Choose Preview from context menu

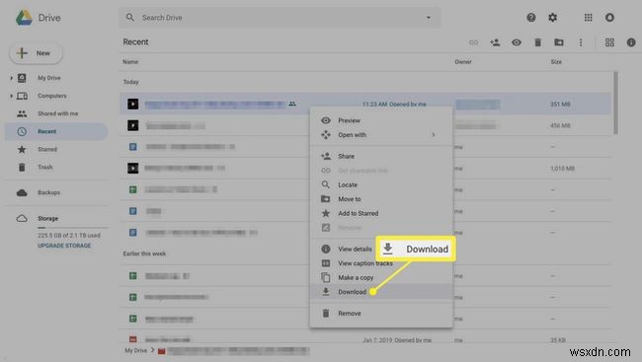click(381, 120)
